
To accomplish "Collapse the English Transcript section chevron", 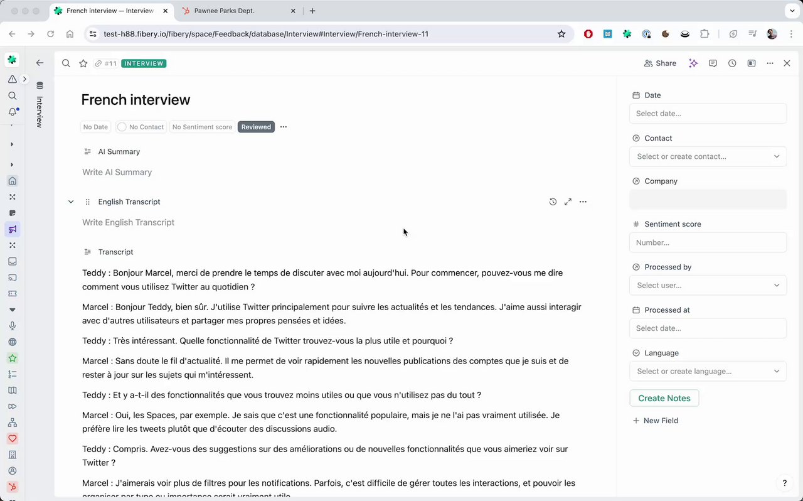I will click(71, 202).
